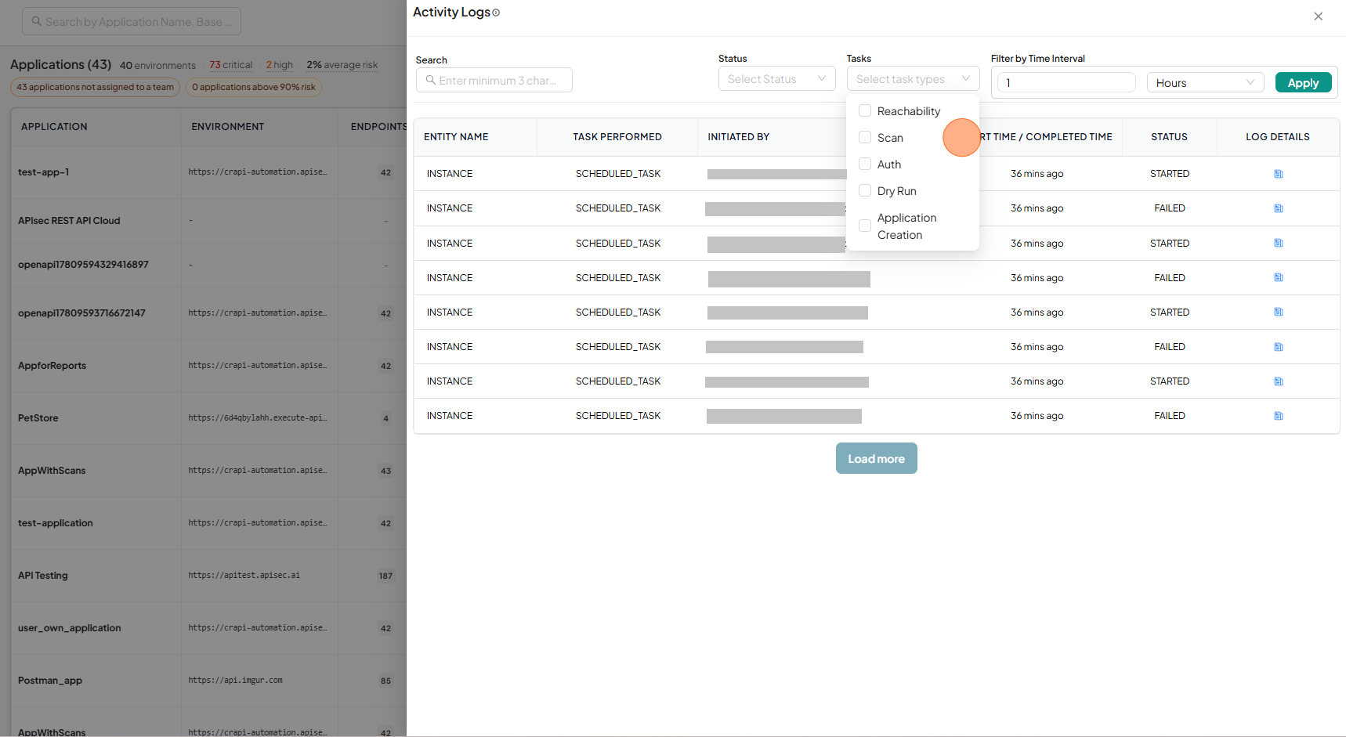Open the API Testing application row

(43, 576)
